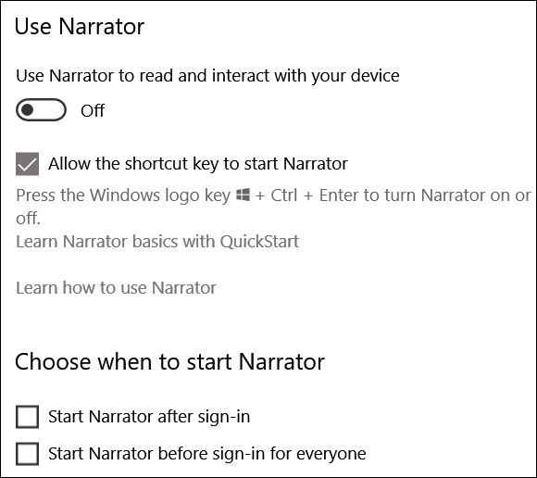Viewport: 537px width, 478px height.
Task: Check Start Narrator before sign-in for everyone box
Action: point(27,454)
